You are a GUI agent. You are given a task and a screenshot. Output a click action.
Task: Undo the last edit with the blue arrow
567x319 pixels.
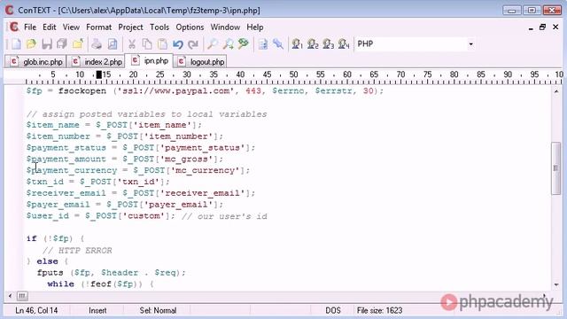(x=177, y=44)
